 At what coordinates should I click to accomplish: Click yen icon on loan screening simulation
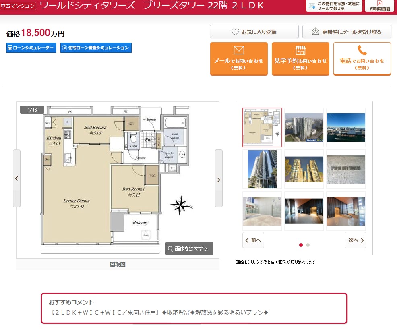tap(64, 48)
